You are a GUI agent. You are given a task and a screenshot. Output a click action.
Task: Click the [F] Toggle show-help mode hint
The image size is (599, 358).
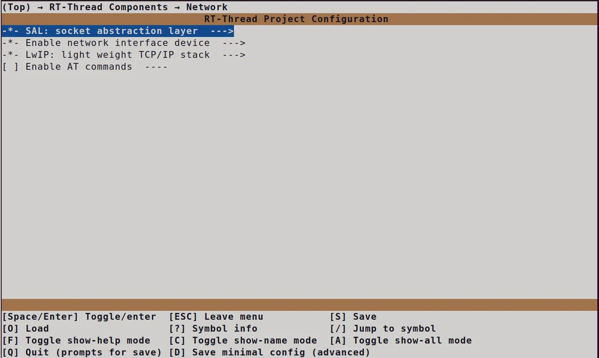click(76, 341)
